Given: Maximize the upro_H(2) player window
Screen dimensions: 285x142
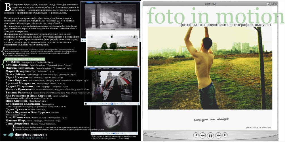Looking at the screenshot, I should [x=272, y=4].
